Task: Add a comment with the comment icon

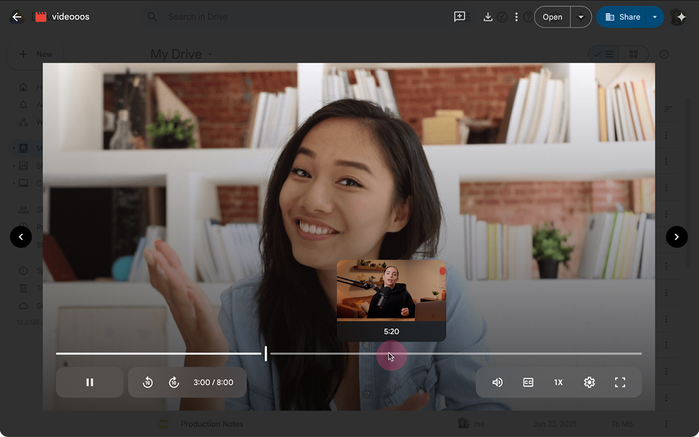Action: click(460, 17)
